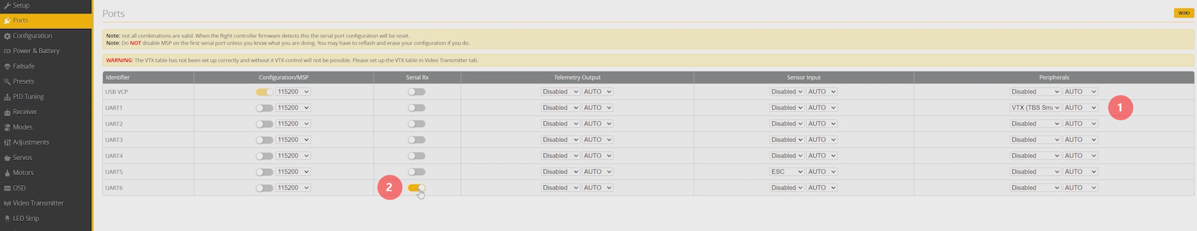Open UART3 MSP baud rate dropdown
Image resolution: width=1197 pixels, height=231 pixels.
pyautogui.click(x=293, y=140)
